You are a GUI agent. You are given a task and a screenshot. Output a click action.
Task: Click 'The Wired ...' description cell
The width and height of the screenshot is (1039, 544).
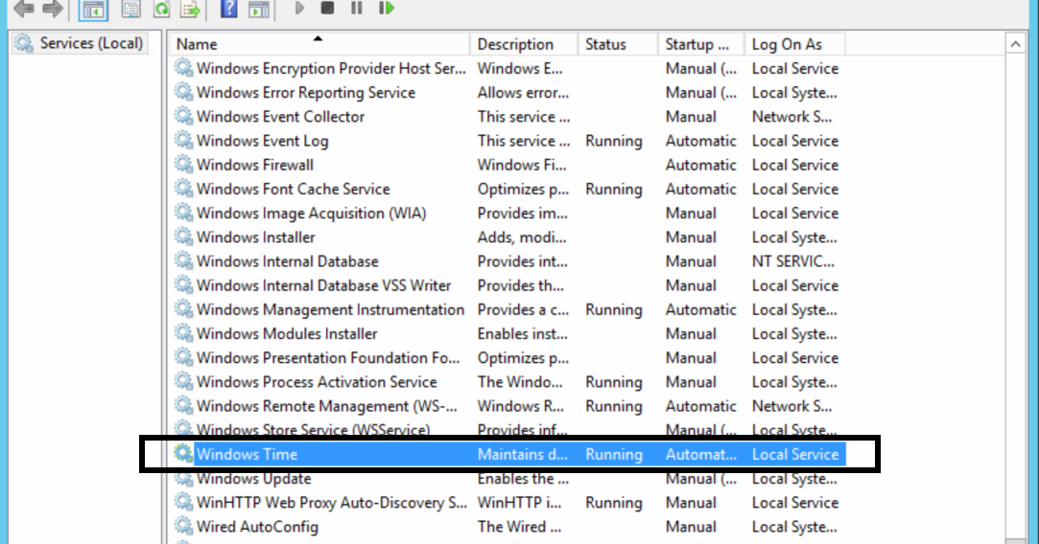pyautogui.click(x=520, y=527)
